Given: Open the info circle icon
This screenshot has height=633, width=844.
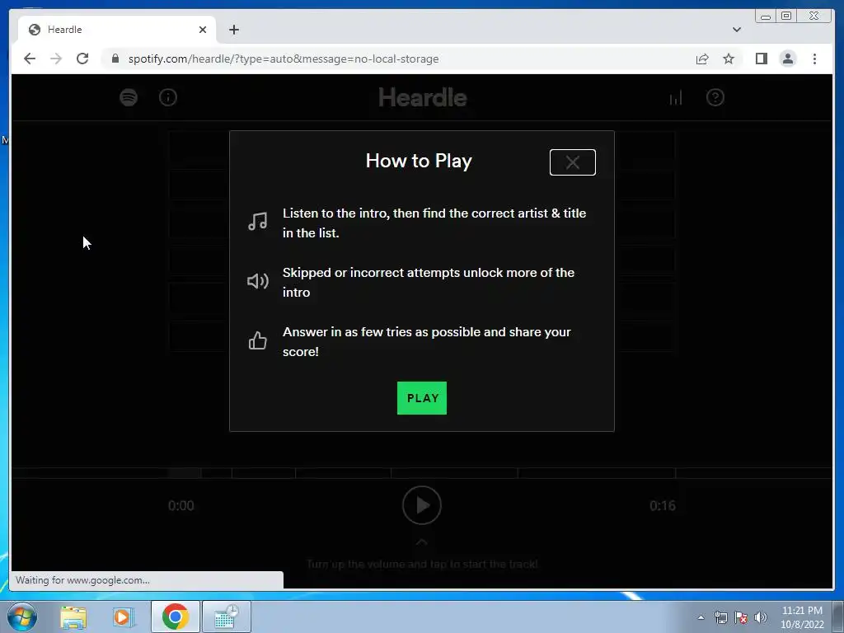Looking at the screenshot, I should coord(168,97).
